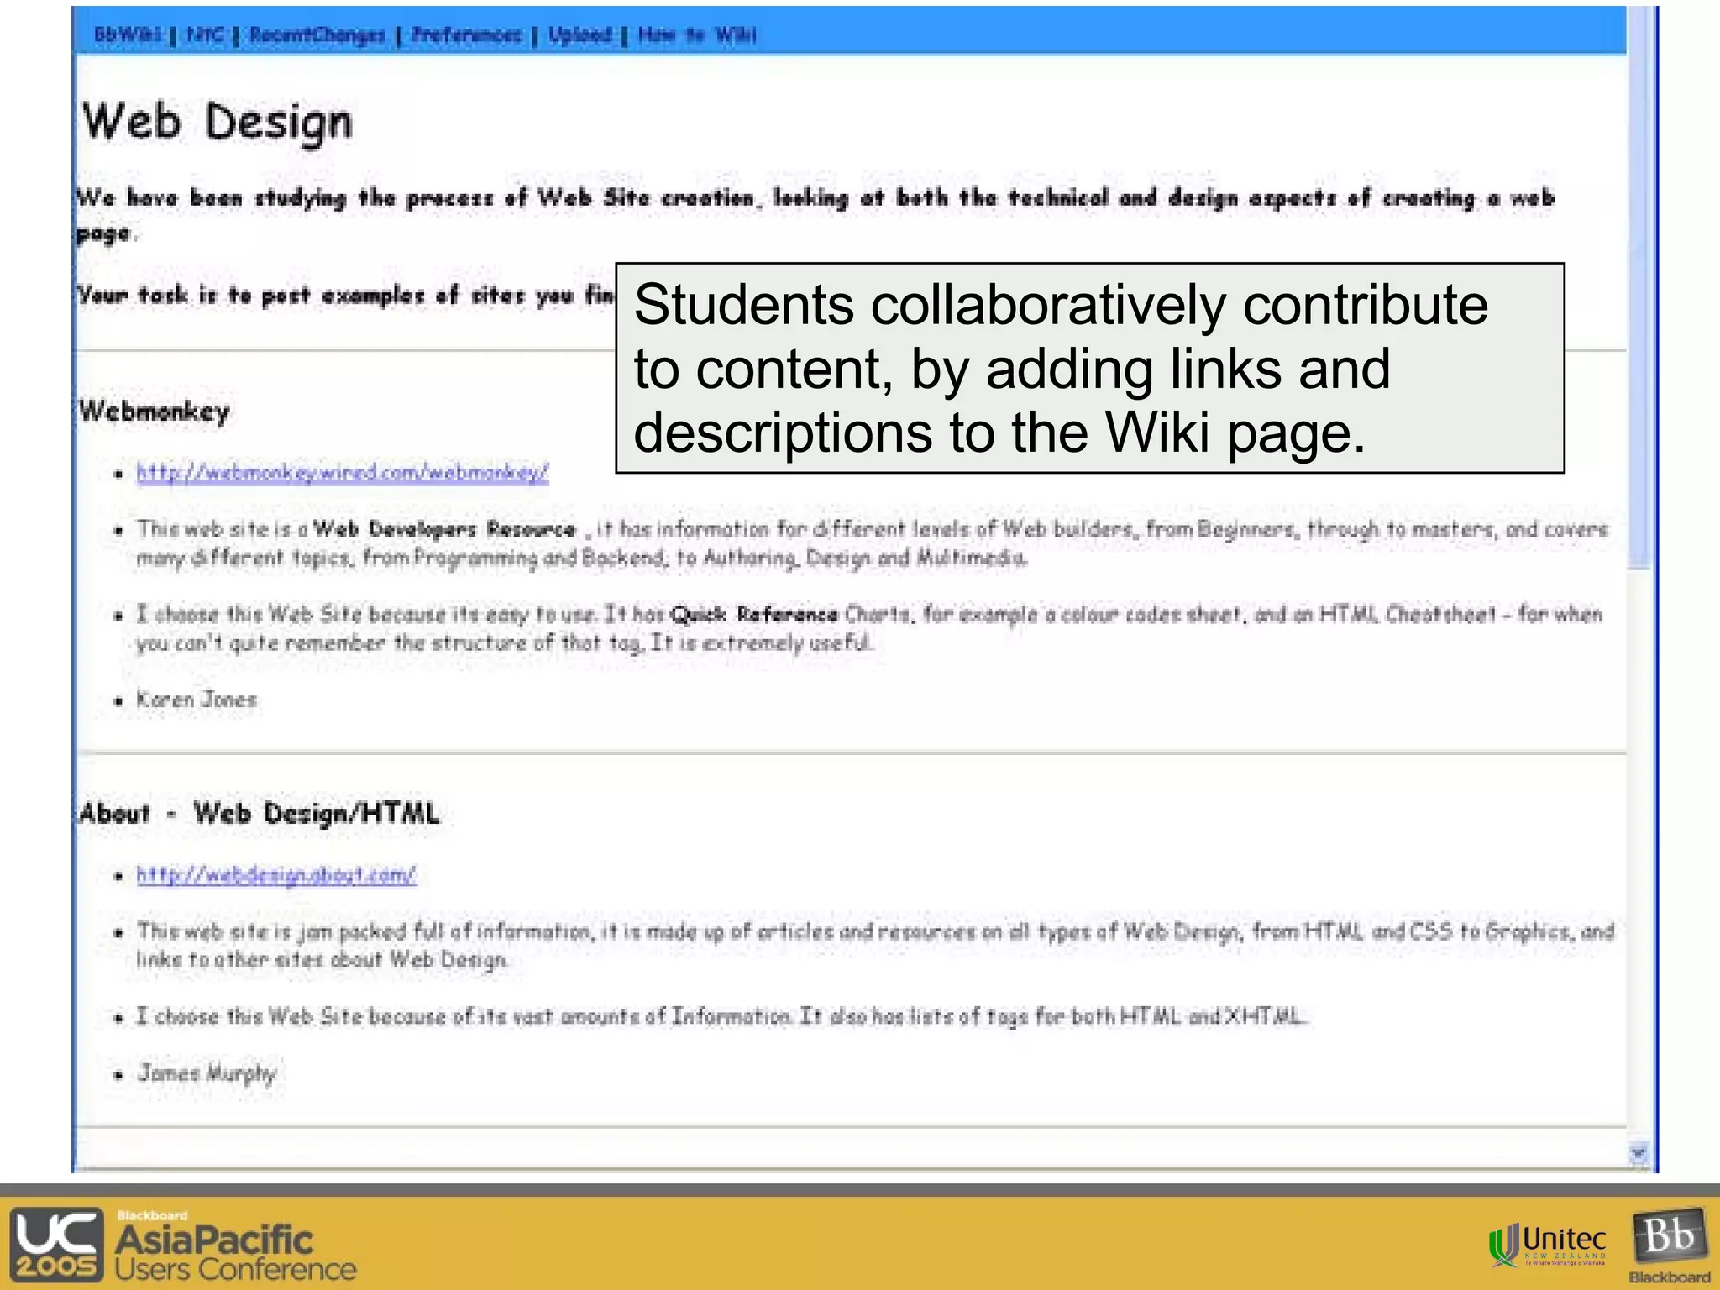Click the 'Your task is to post examples' line

pos(345,295)
